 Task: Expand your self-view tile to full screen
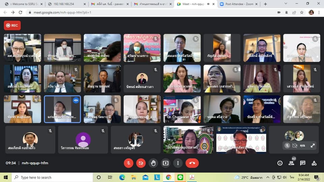point(313,146)
